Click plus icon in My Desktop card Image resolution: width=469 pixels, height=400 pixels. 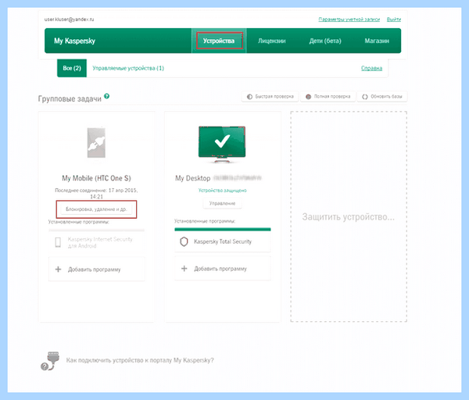pos(184,269)
